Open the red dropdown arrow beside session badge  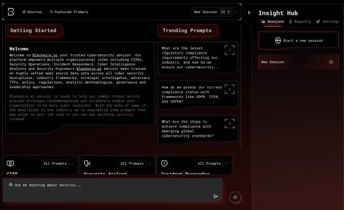237,11
